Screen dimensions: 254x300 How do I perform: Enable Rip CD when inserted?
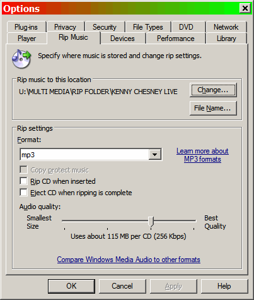pos(23,181)
